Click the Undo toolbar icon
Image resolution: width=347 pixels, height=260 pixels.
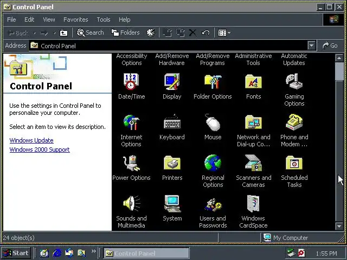coord(205,32)
